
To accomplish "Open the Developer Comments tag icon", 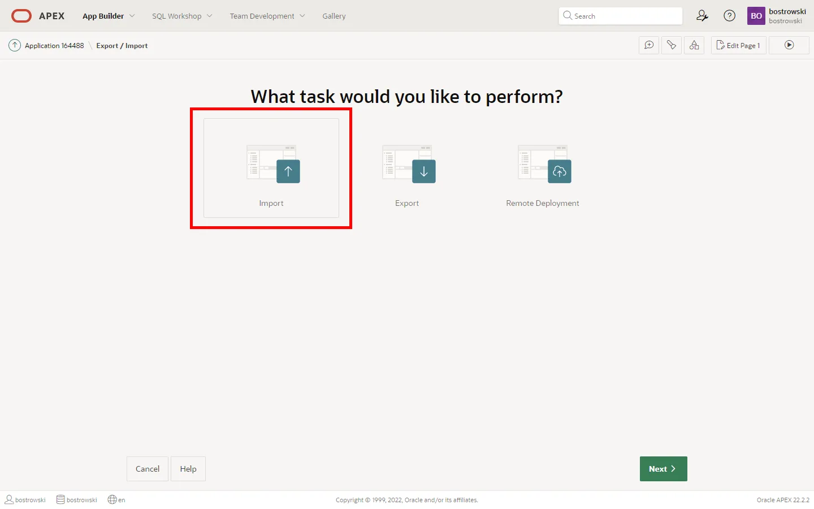I will [x=672, y=45].
